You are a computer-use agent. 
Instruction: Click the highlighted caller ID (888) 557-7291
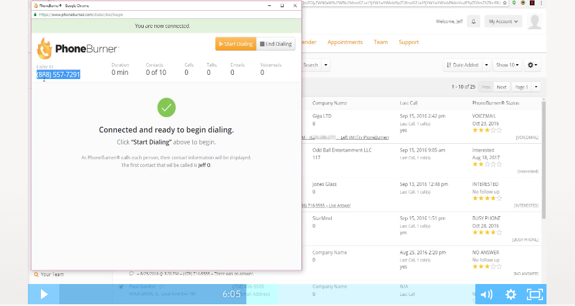[x=58, y=74]
